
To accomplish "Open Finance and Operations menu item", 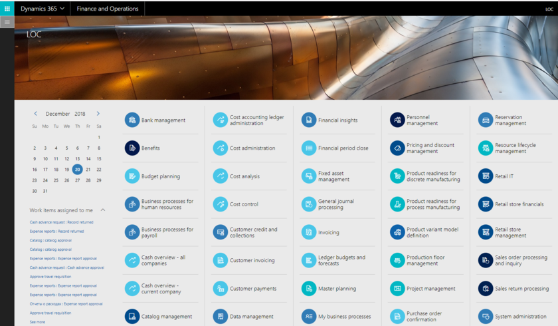I will (107, 9).
